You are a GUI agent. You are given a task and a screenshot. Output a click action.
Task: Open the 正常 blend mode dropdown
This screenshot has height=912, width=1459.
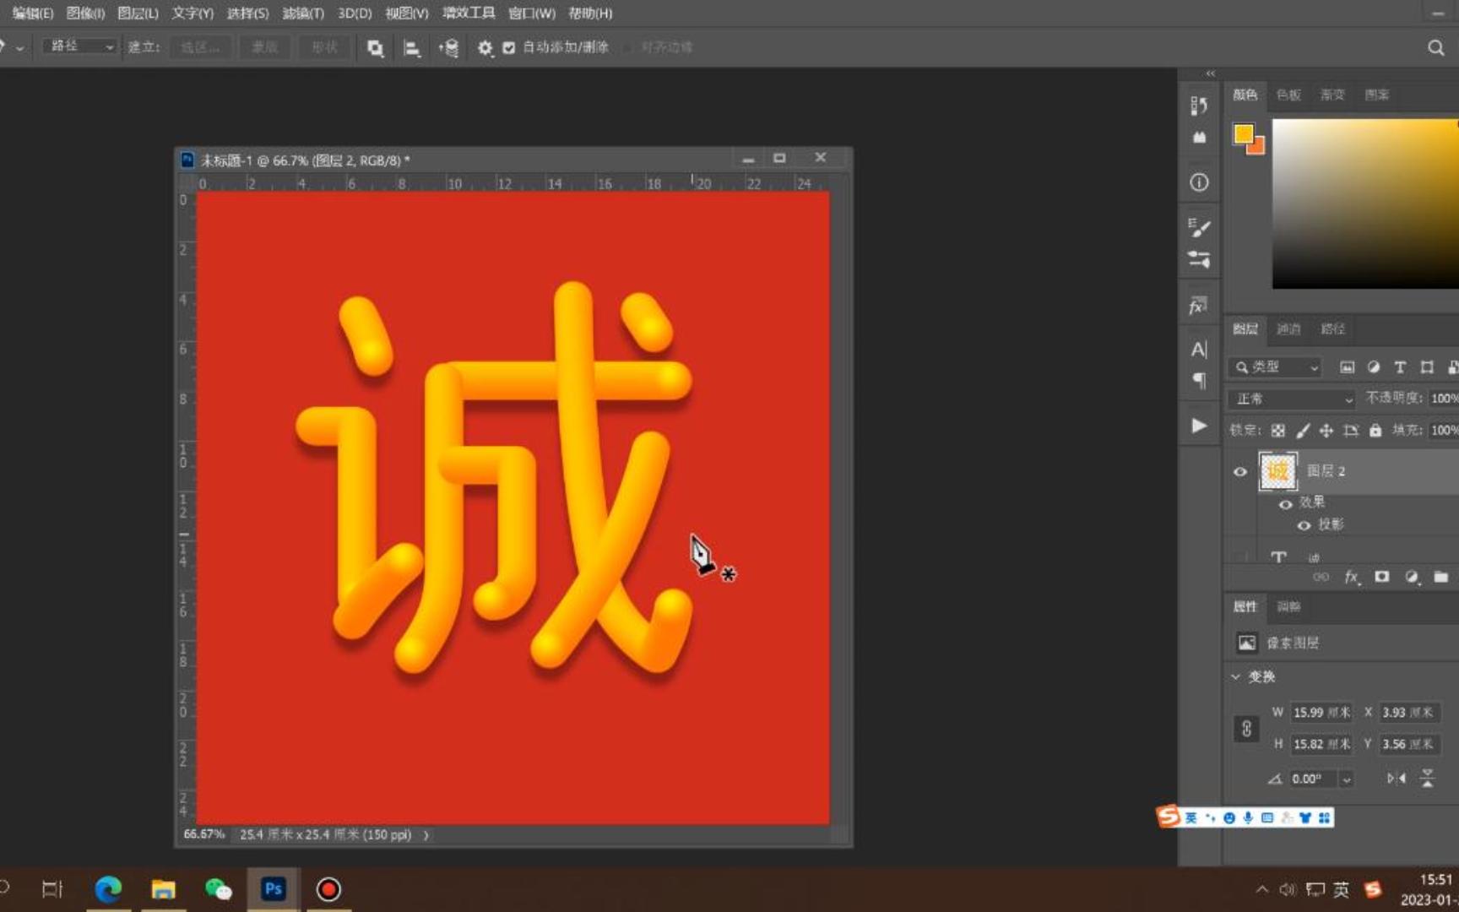[x=1290, y=399]
